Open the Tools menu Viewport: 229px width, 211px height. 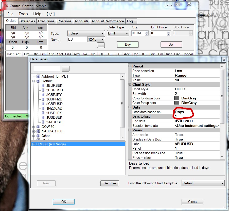tap(23, 14)
